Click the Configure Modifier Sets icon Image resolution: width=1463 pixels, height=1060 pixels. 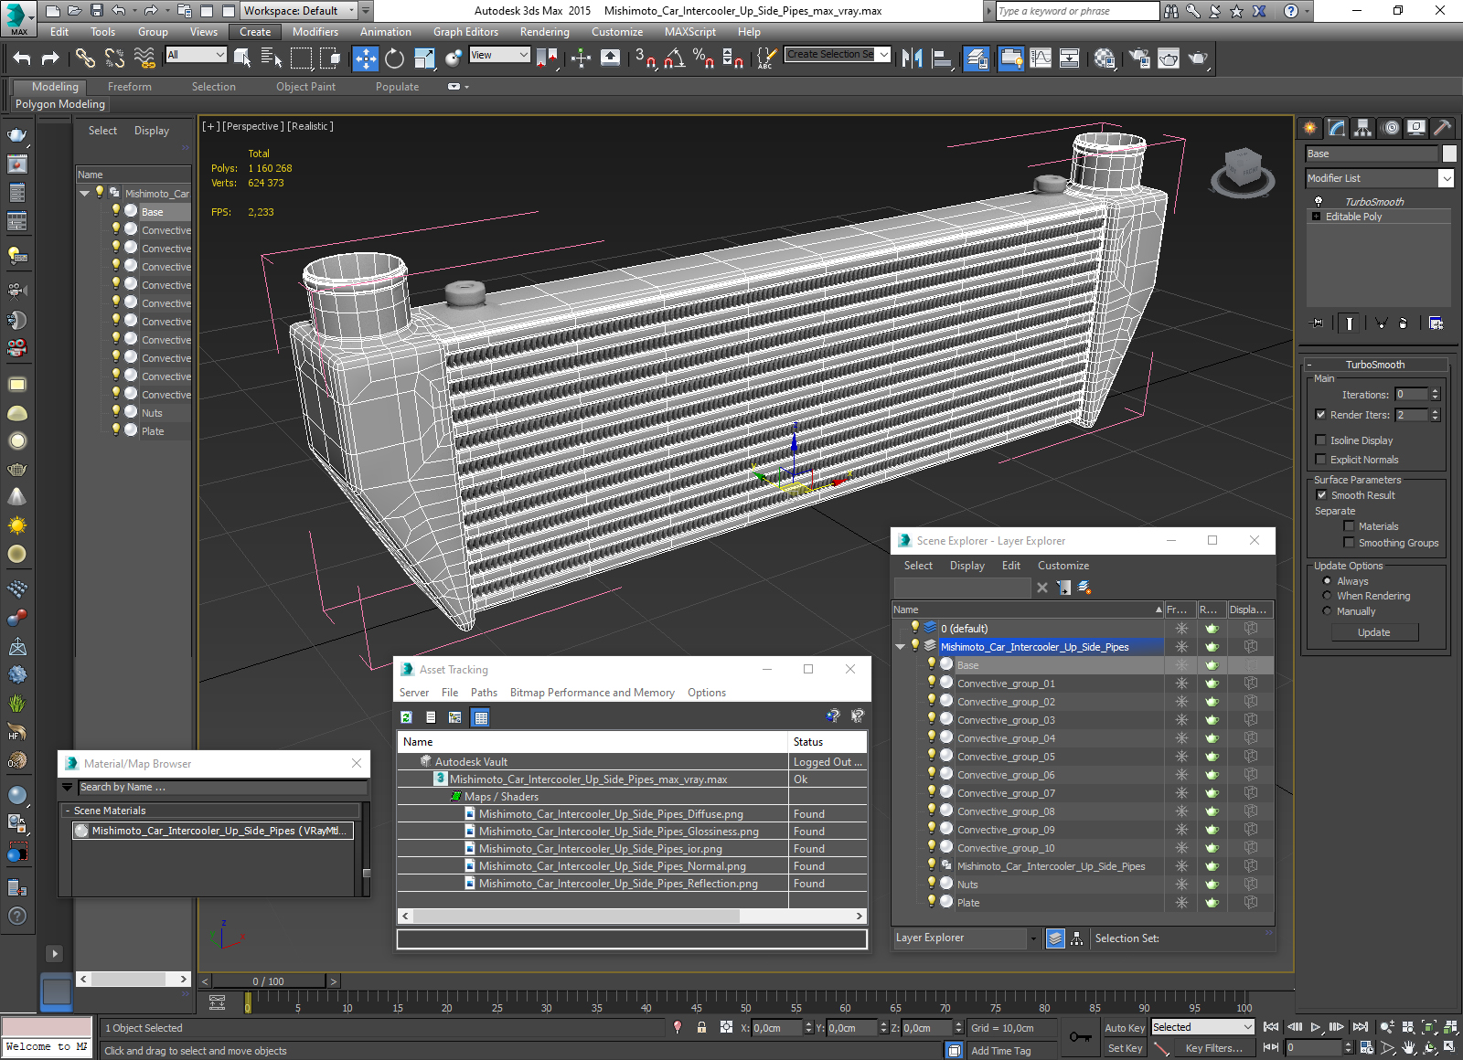1436,323
